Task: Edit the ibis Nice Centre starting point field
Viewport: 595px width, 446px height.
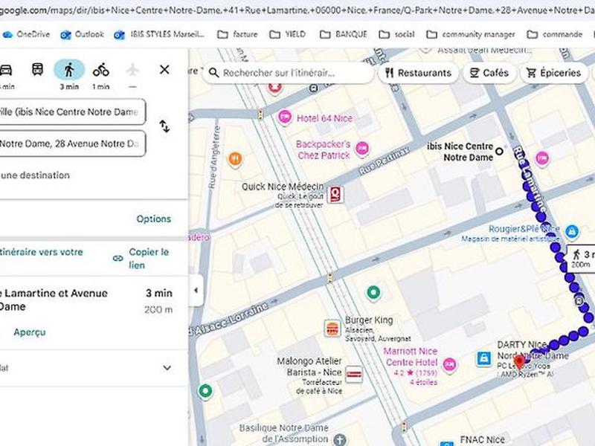Action: (x=72, y=112)
